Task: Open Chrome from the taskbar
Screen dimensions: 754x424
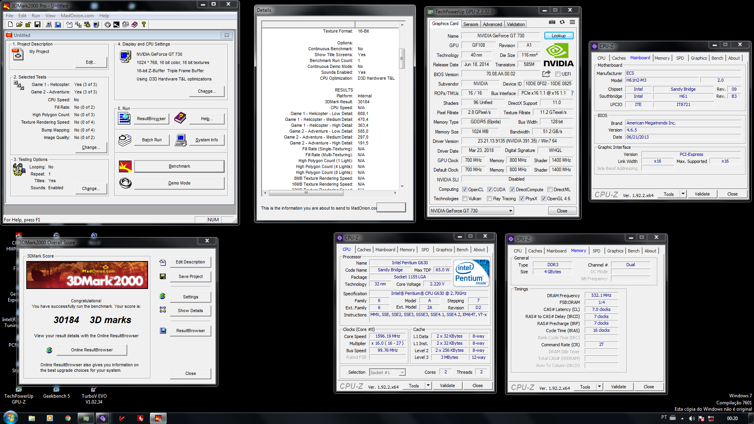Action: [68, 418]
